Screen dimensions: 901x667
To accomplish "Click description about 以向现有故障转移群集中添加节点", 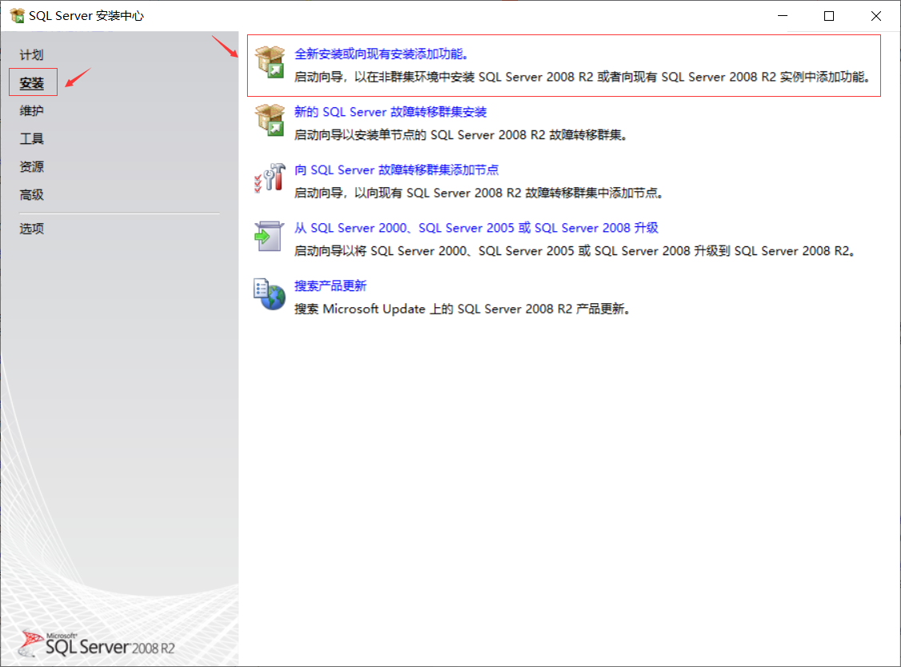I will click(x=479, y=194).
